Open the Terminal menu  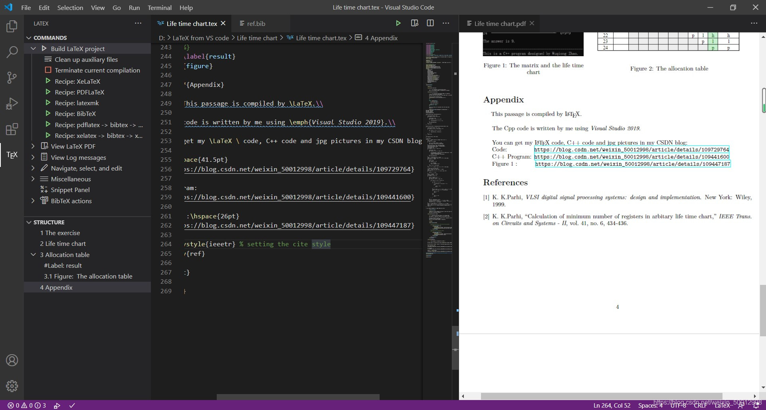(x=160, y=8)
